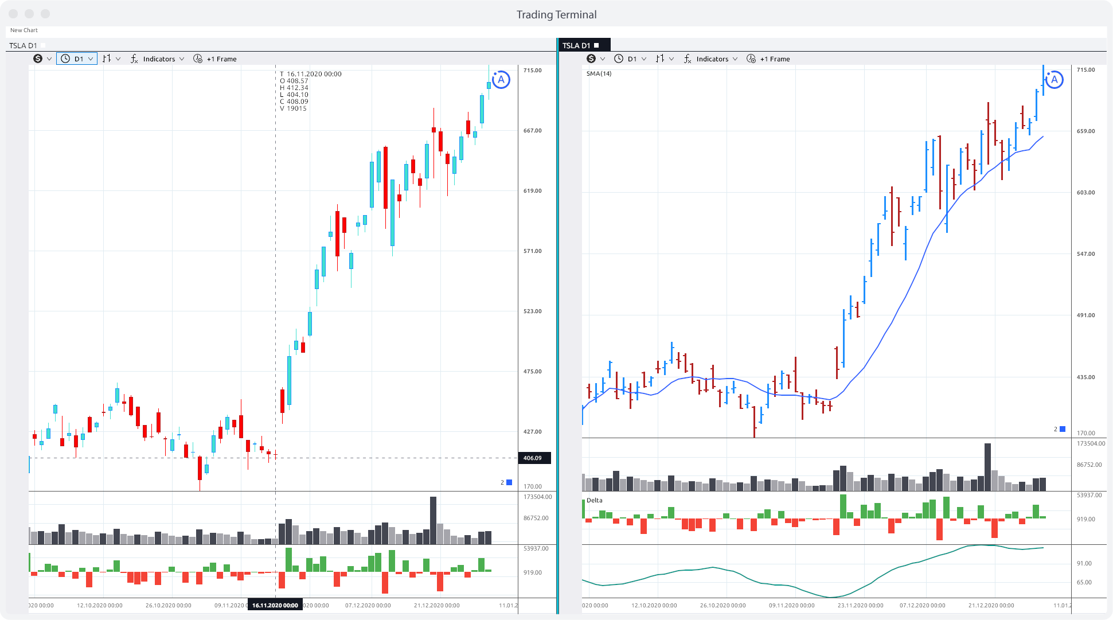Click 16.11.2020 00:00 crosshair date label
Screen dimensions: 1113x620
point(275,605)
